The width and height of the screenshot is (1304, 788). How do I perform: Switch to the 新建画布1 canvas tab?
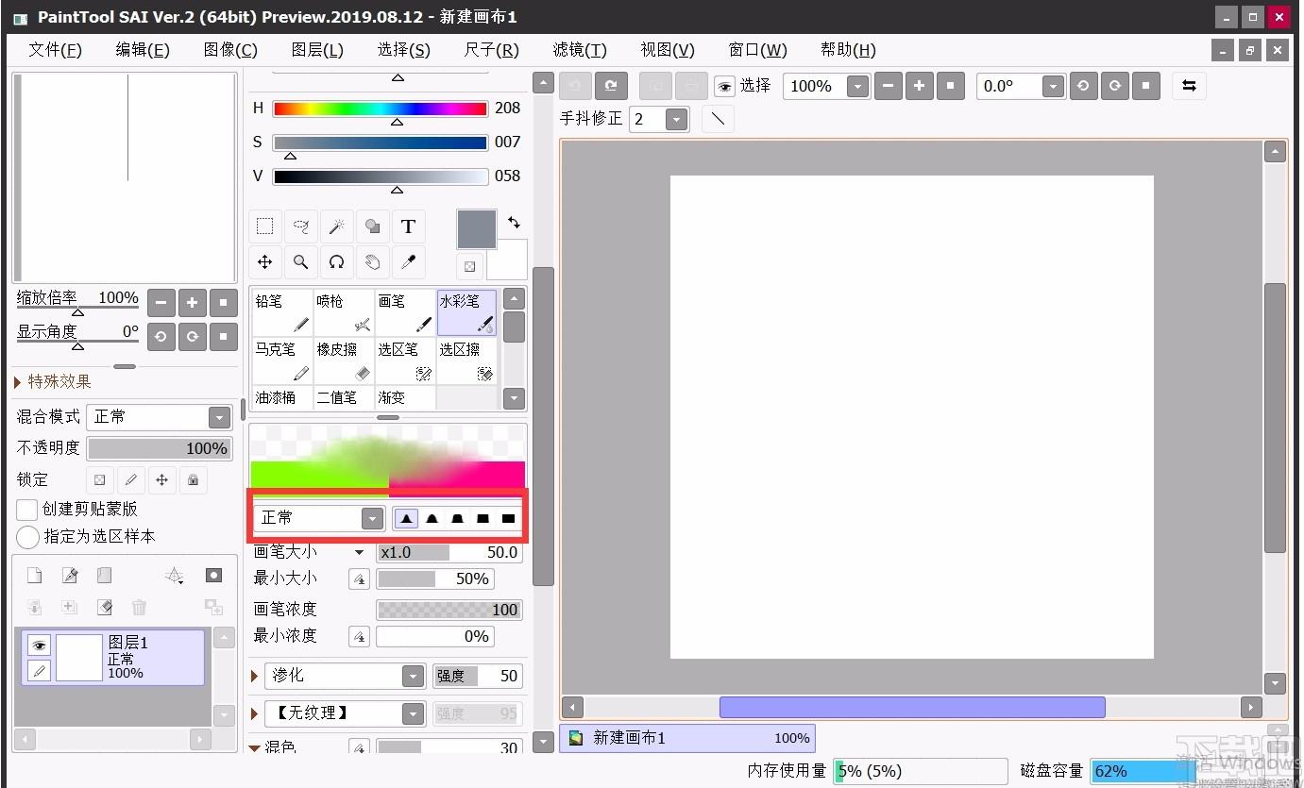pos(687,738)
